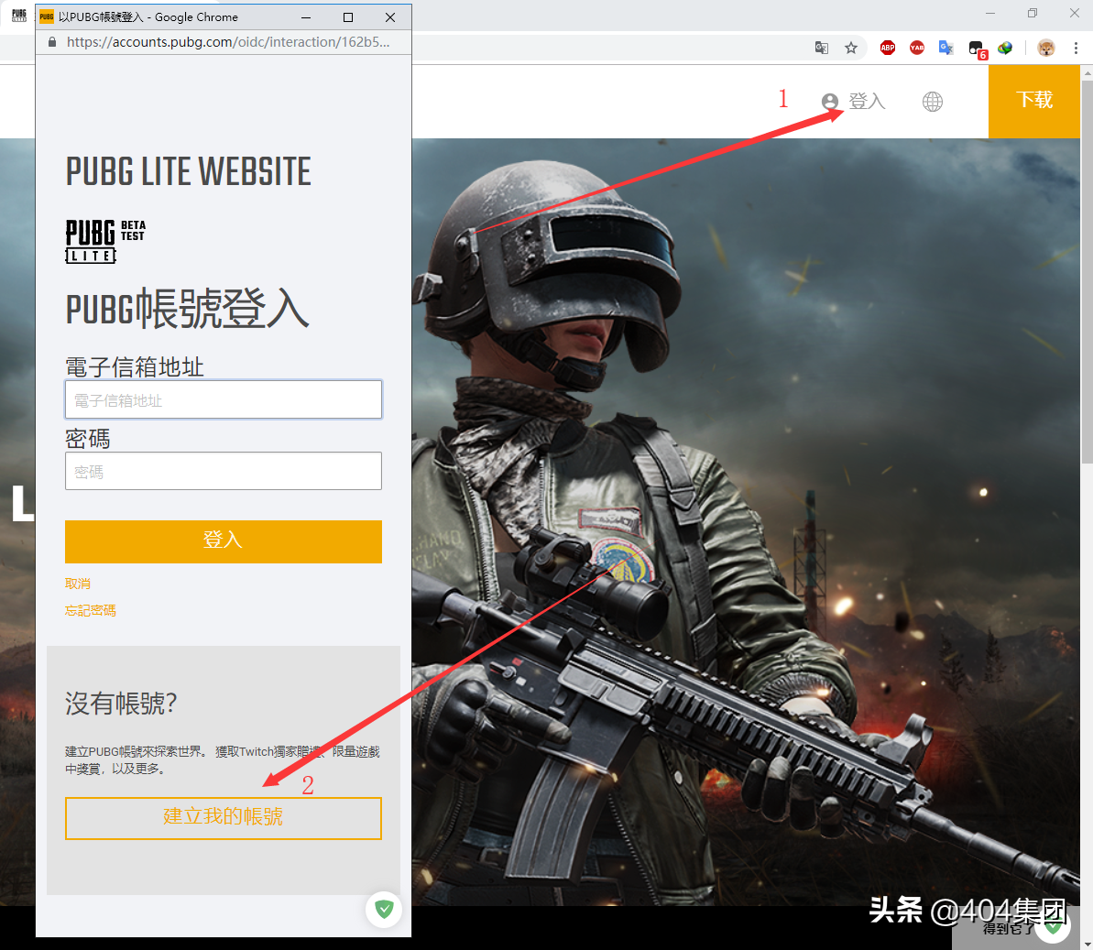
Task: Click the red YAB extension icon
Action: coord(917,48)
